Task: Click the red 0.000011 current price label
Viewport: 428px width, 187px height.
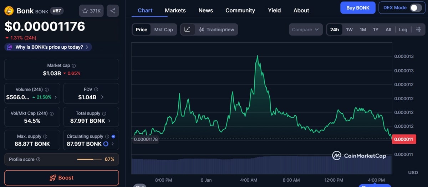Action: click(x=404, y=139)
